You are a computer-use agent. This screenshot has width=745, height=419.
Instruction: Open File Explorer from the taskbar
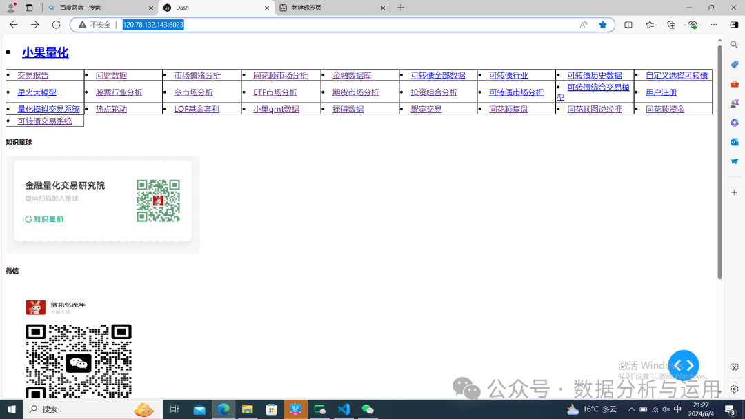[x=247, y=409]
